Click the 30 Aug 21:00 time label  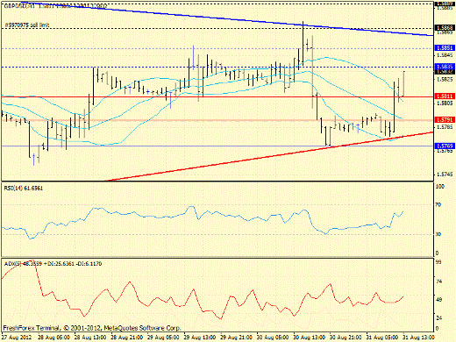346,338
